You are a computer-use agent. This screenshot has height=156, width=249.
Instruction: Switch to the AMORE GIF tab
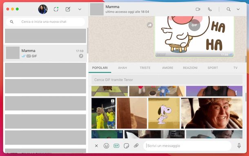pos(167,68)
